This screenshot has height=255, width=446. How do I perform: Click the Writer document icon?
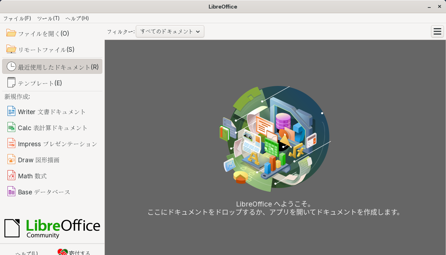coord(11,112)
